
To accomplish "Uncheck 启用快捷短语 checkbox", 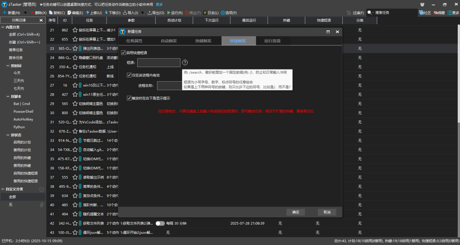I will [123, 53].
